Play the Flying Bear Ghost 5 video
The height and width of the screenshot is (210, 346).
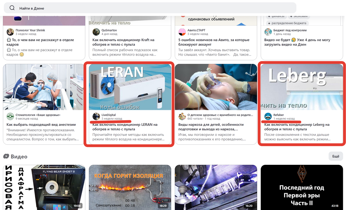tap(44, 187)
